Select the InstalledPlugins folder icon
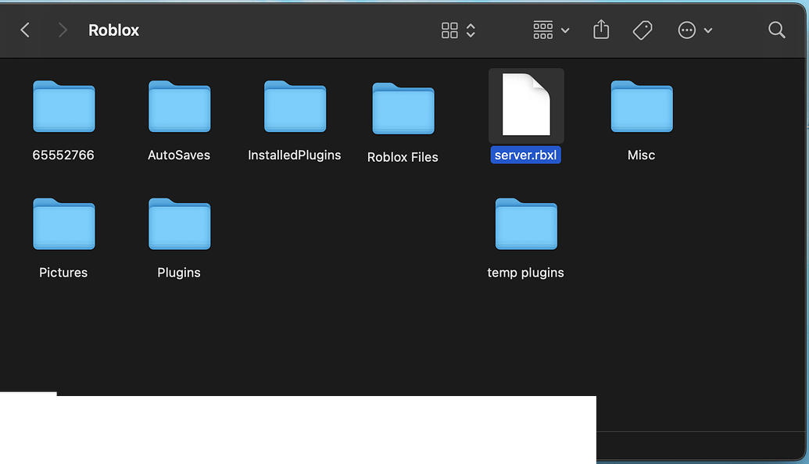Image resolution: width=809 pixels, height=464 pixels. point(295,106)
